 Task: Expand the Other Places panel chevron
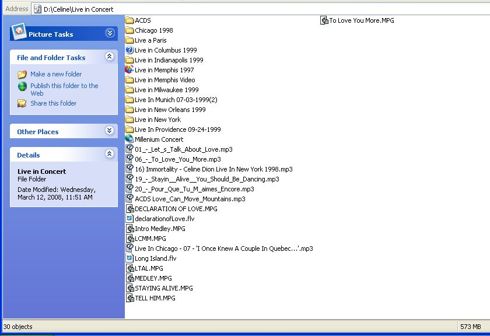(x=110, y=131)
